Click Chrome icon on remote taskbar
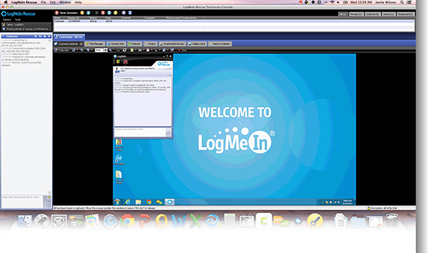This screenshot has height=253, width=433. pyautogui.click(x=149, y=202)
